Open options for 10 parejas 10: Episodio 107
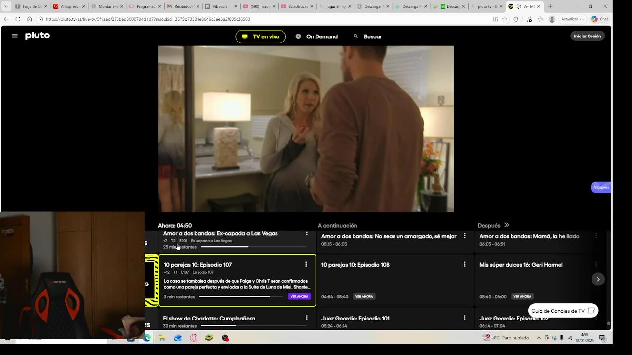 click(x=306, y=265)
